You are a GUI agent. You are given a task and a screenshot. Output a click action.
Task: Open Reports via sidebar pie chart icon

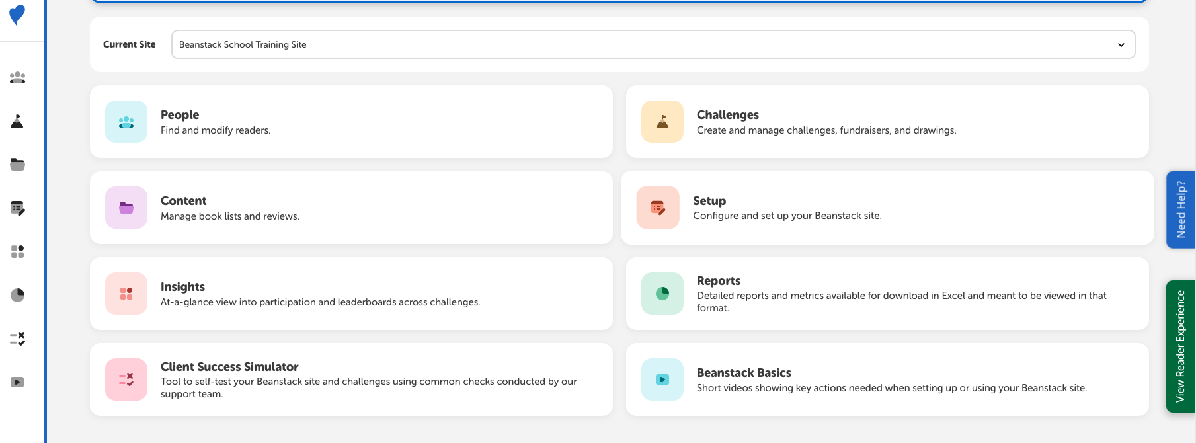tap(18, 295)
